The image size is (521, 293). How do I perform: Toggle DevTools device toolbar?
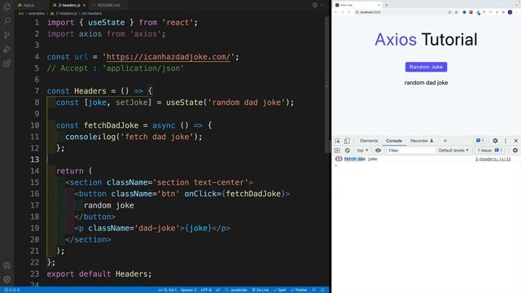click(x=347, y=141)
